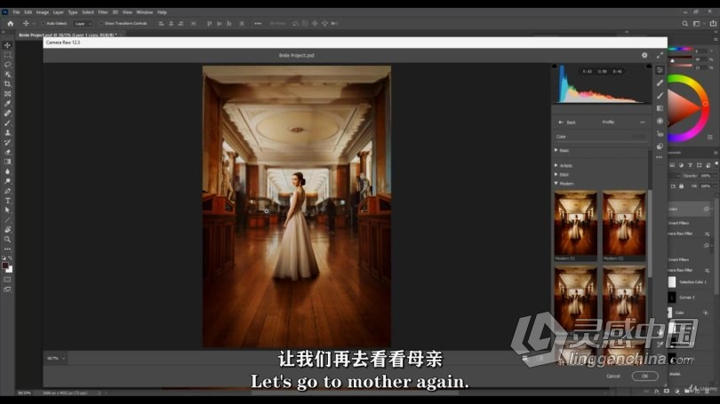Open the Color profile filter dropdown
This screenshot has height=404, width=720.
pos(601,137)
